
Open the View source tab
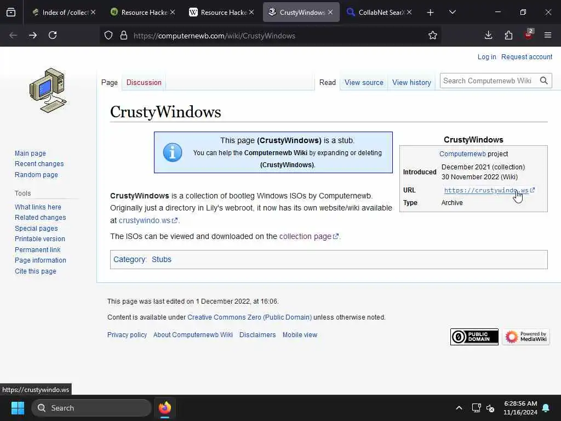click(x=364, y=82)
